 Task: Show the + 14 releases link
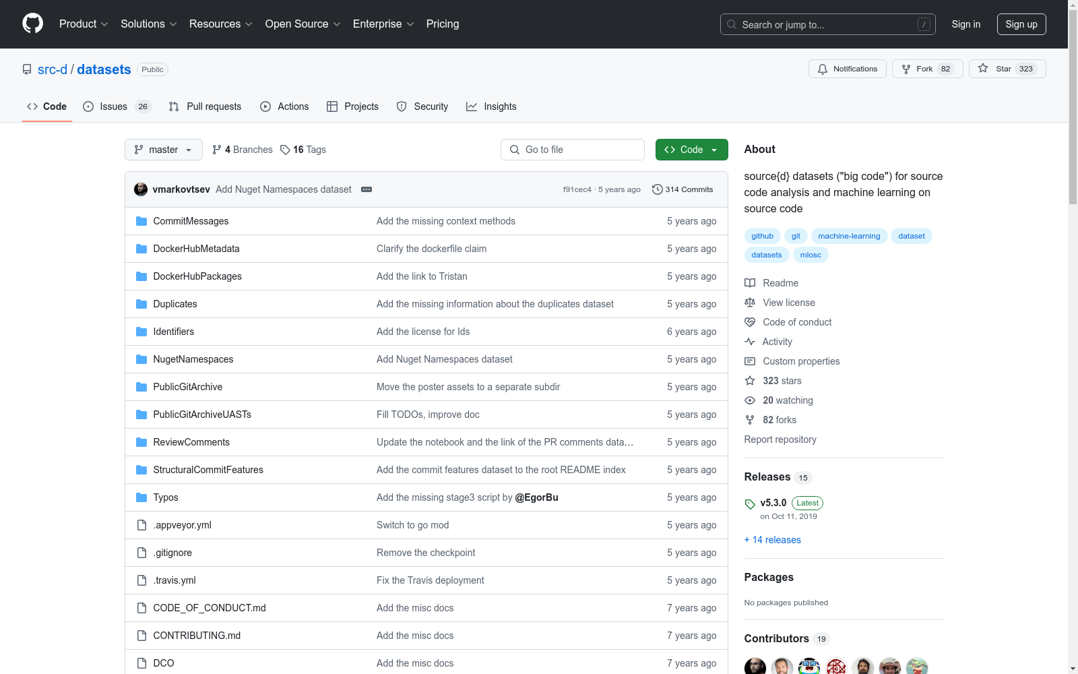pyautogui.click(x=772, y=540)
